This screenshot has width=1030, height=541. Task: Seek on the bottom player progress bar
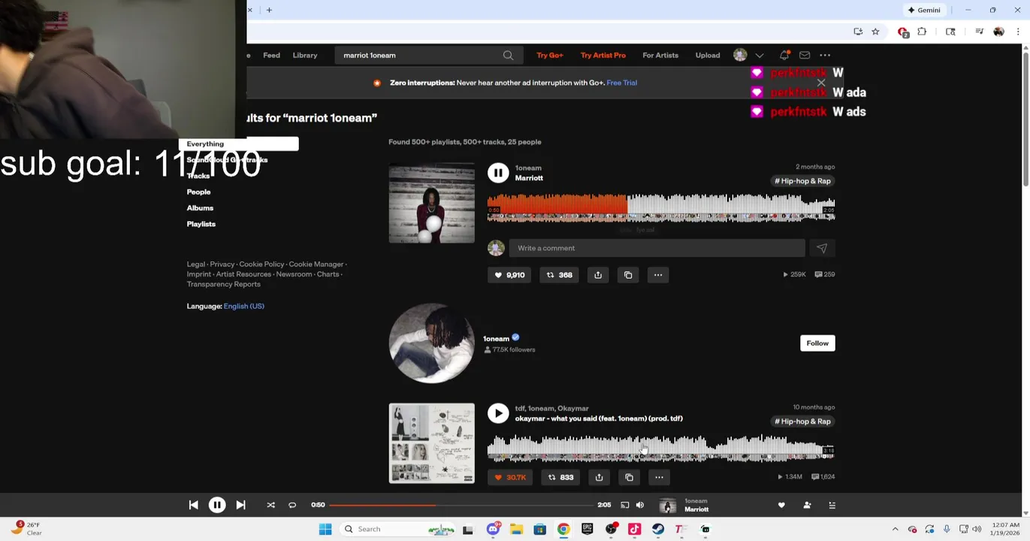click(x=461, y=505)
